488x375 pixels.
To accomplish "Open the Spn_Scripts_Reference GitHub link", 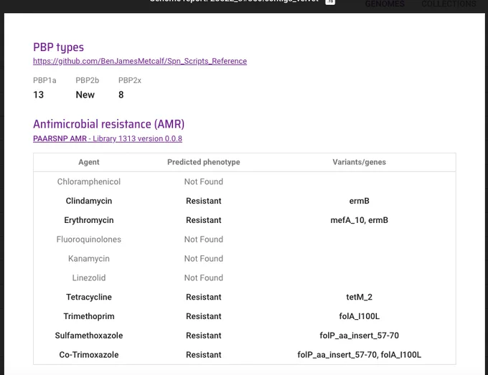I will (140, 61).
